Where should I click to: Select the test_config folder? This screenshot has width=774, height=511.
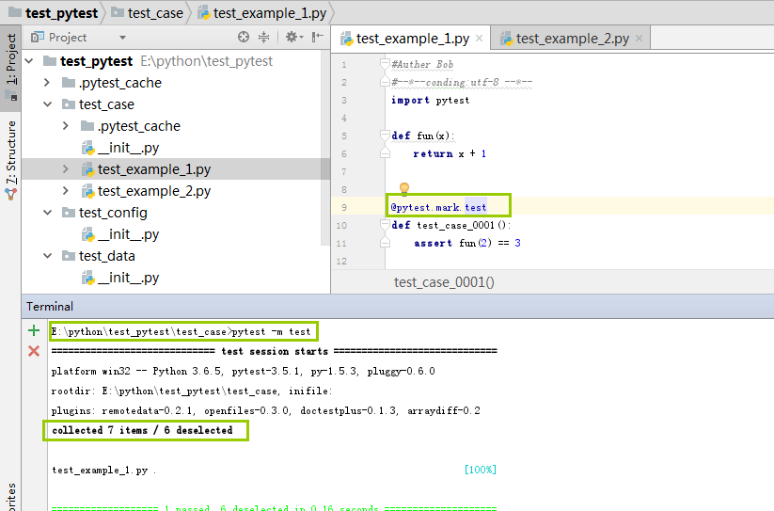pyautogui.click(x=113, y=213)
